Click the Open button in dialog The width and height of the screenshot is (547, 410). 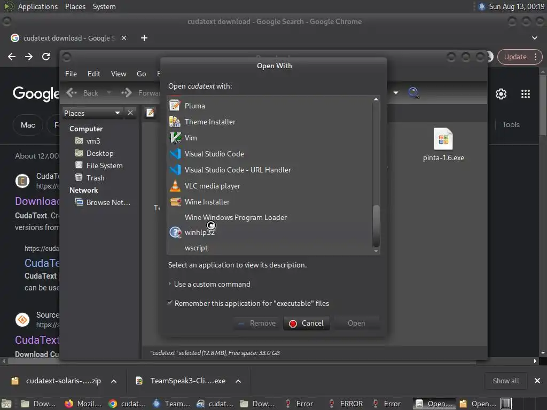click(356, 323)
